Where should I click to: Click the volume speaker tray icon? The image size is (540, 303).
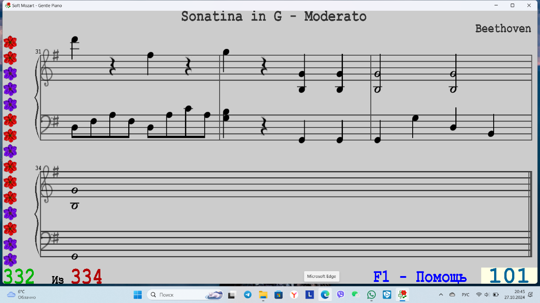(x=487, y=294)
